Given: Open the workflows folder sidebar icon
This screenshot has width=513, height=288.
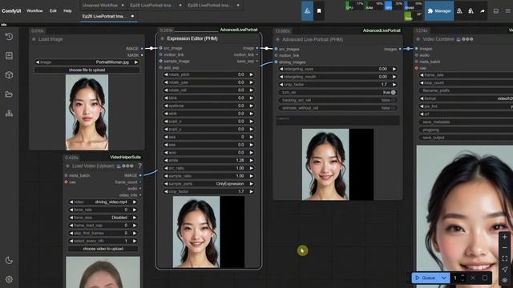Looking at the screenshot, I should point(9,94).
